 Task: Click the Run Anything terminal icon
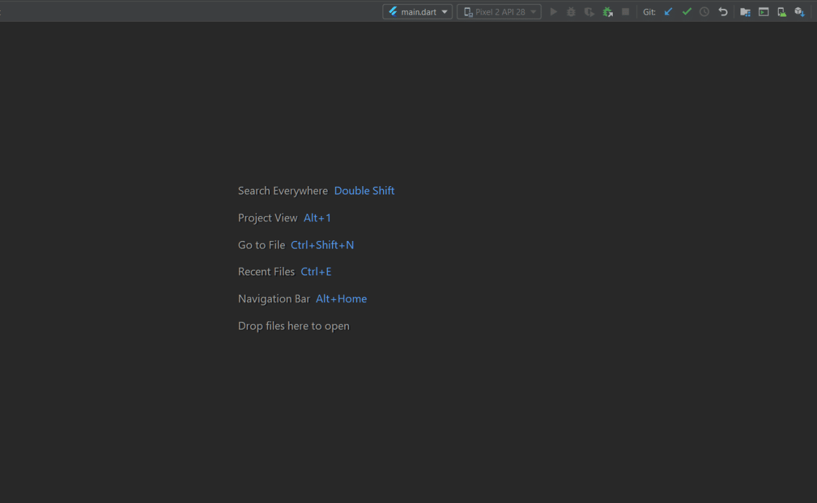[763, 11]
